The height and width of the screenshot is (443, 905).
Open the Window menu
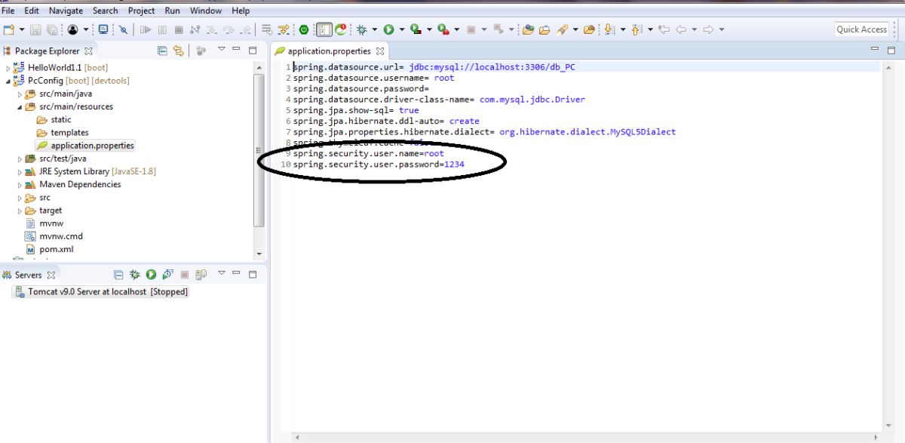[x=206, y=11]
